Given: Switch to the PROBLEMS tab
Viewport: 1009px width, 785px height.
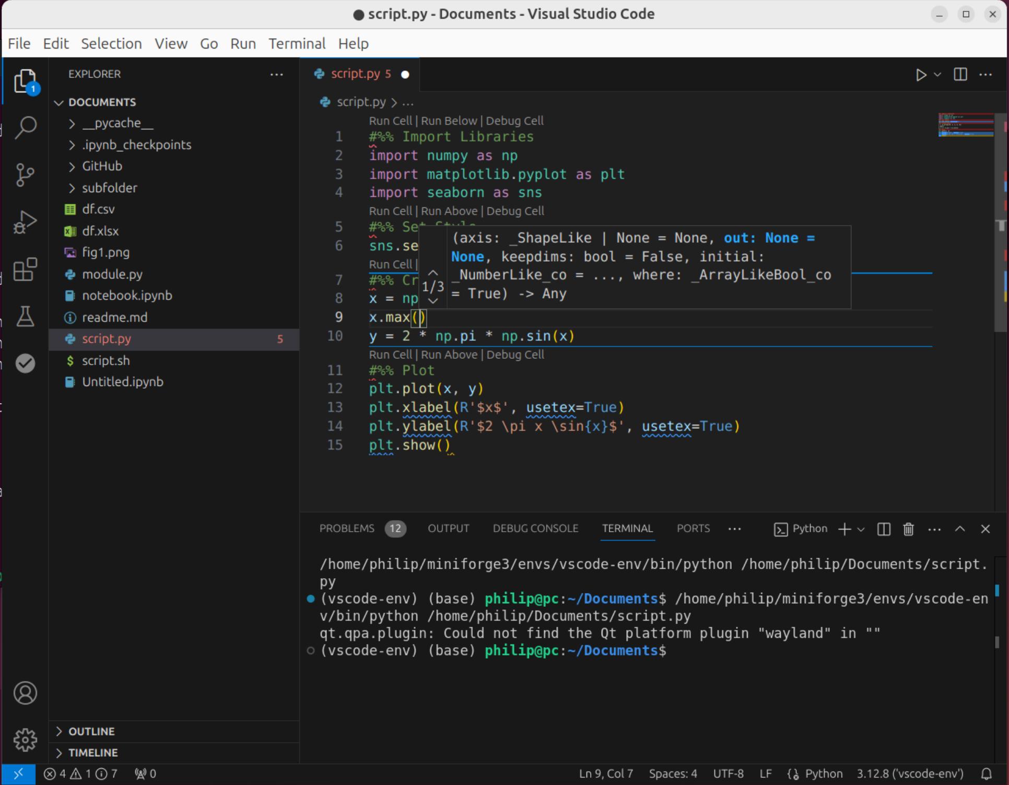Looking at the screenshot, I should pyautogui.click(x=347, y=529).
